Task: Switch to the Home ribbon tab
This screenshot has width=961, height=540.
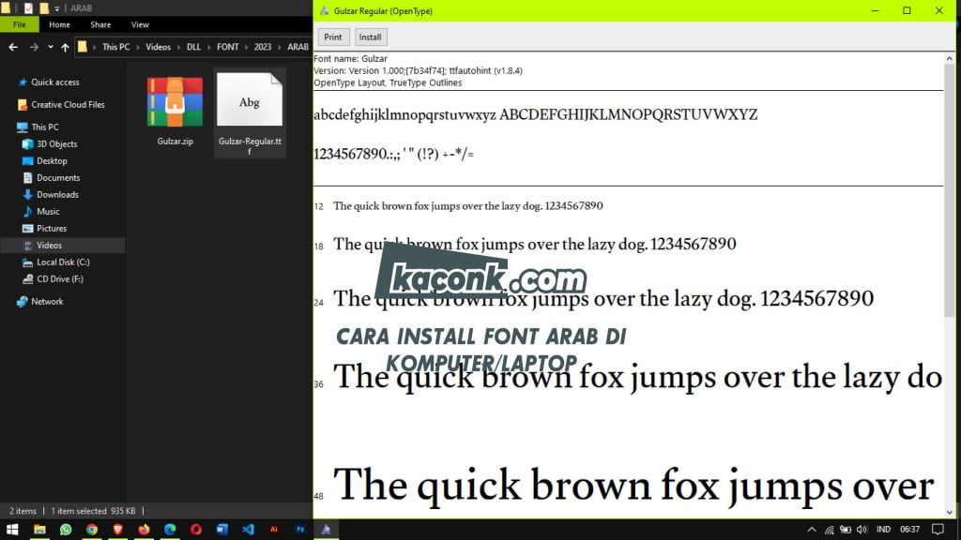Action: 59,24
